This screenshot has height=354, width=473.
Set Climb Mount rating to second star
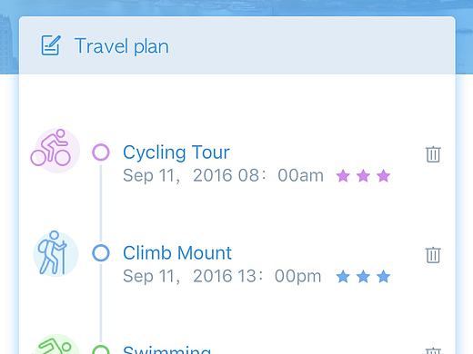point(363,277)
